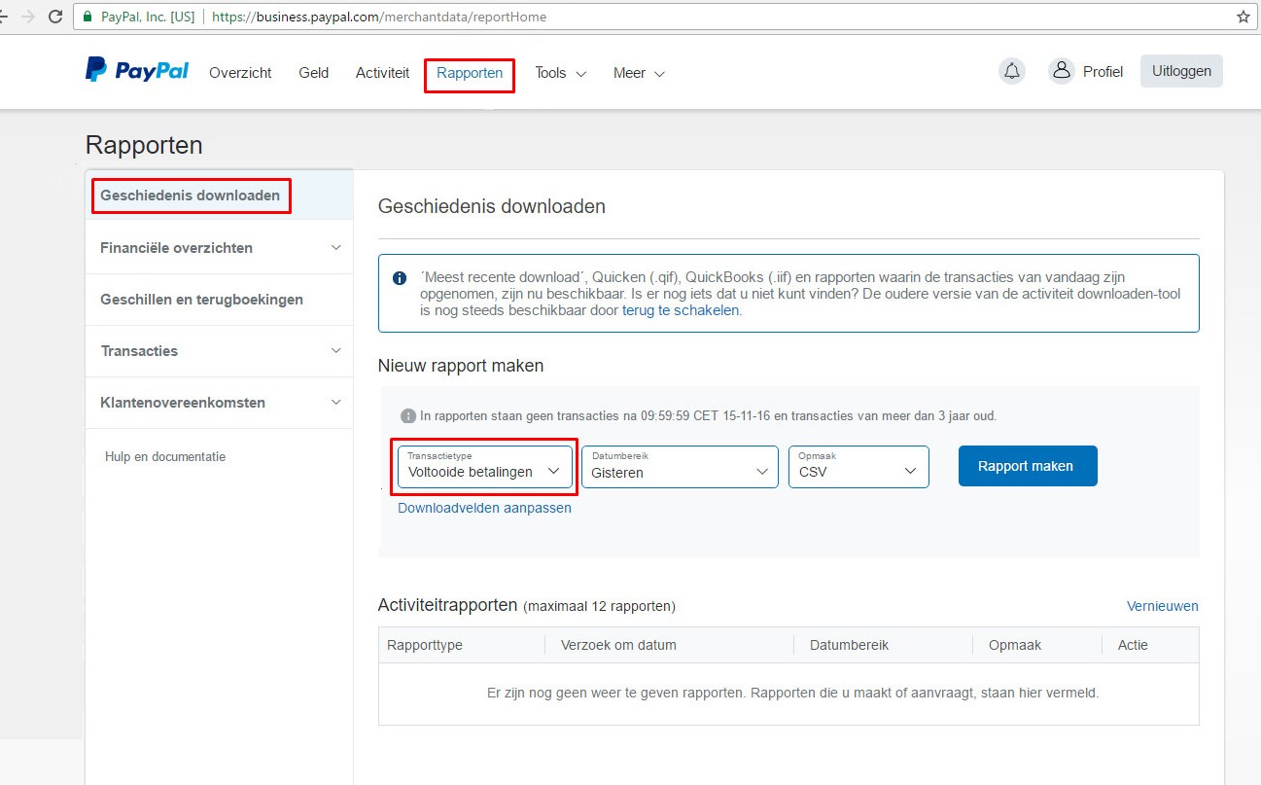This screenshot has height=785, width=1261.
Task: Reload the page with browser refresh icon
Action: point(55,17)
